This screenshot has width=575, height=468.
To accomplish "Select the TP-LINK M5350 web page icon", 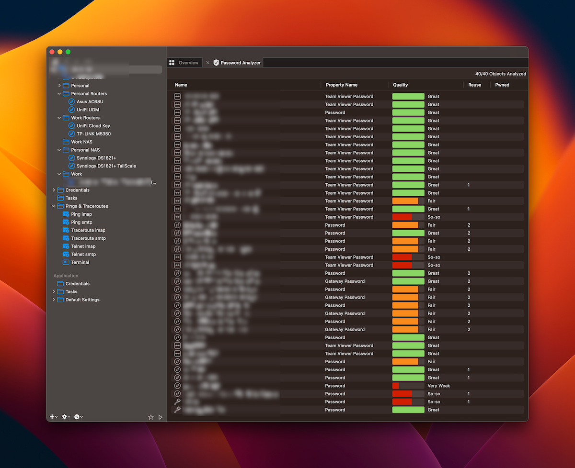I will click(x=72, y=134).
